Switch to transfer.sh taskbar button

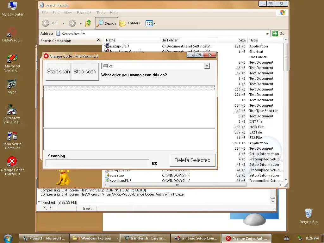point(145,238)
